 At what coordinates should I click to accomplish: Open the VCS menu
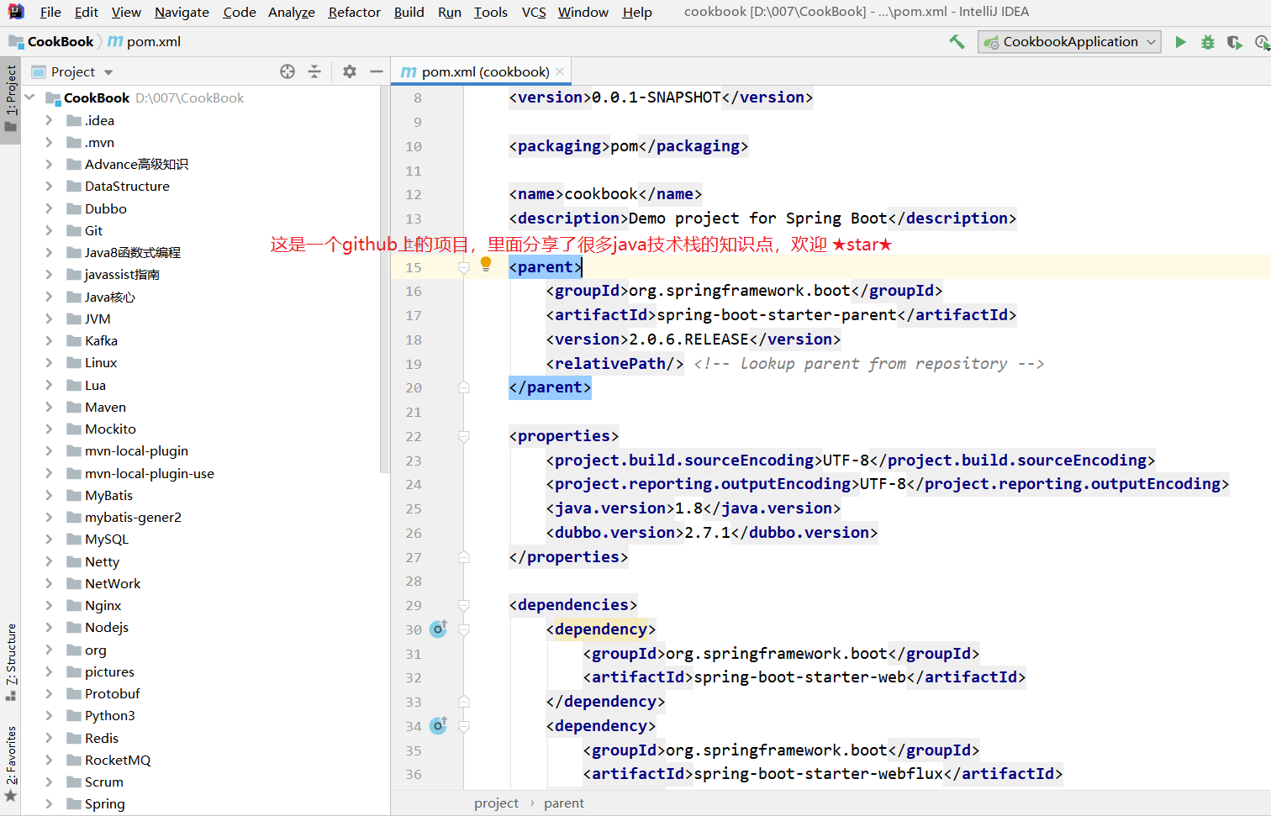point(534,12)
